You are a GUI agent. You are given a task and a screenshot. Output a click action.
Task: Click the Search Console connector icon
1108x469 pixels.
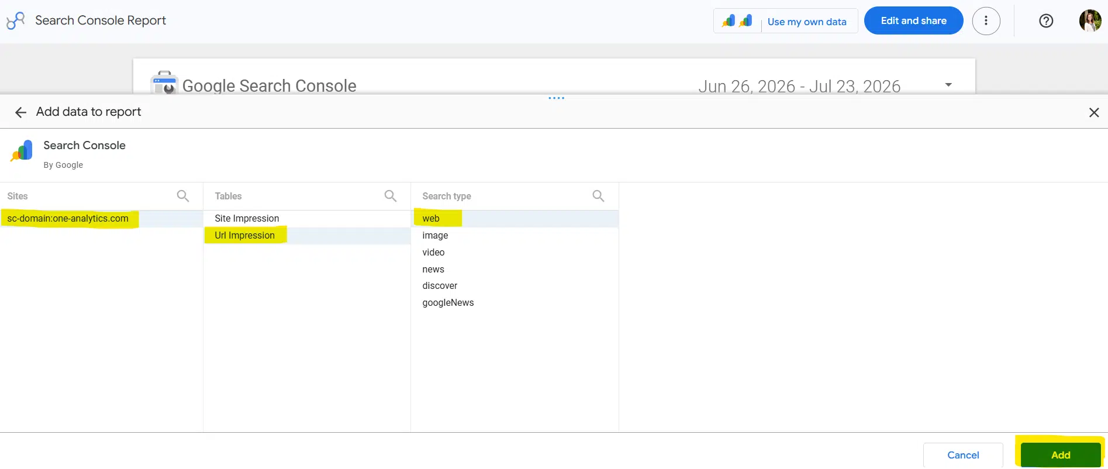22,151
